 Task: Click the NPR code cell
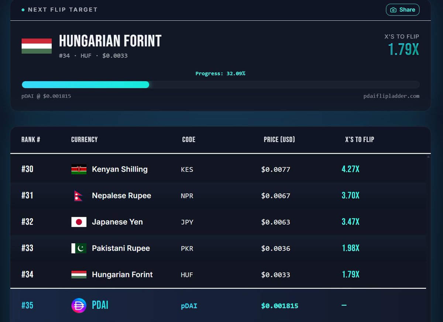tap(187, 196)
